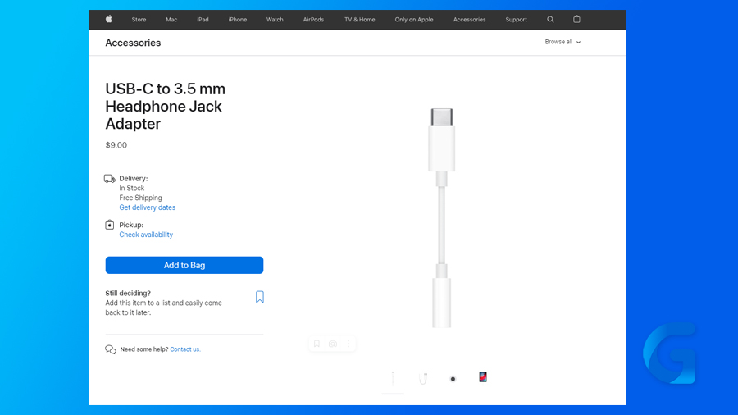Click the save-to-list bookmark icon
The image size is (738, 415).
pyautogui.click(x=260, y=297)
